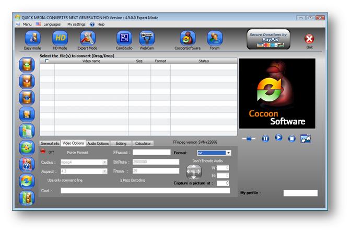This screenshot has width=351, height=233.
Task: Start conversion with the orange-green arrows sidebar icon
Action: coord(27,181)
